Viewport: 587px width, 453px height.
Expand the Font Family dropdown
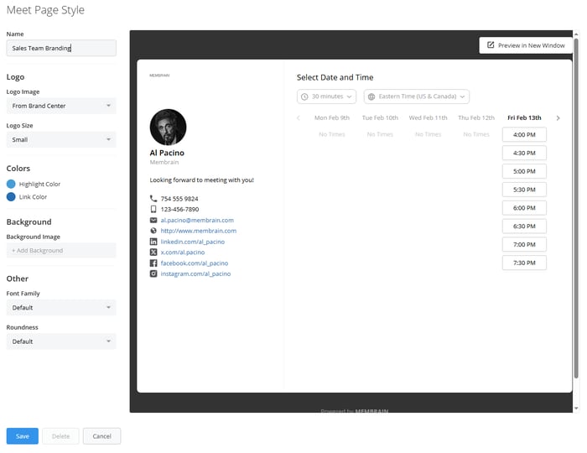(60, 308)
